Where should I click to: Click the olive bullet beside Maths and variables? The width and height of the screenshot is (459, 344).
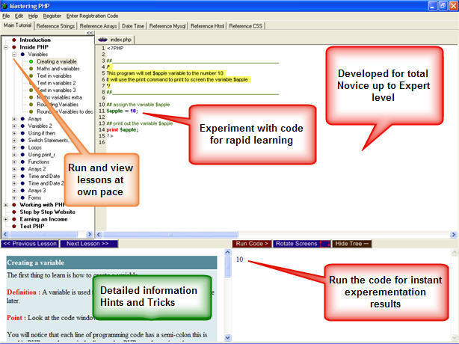[x=31, y=69]
